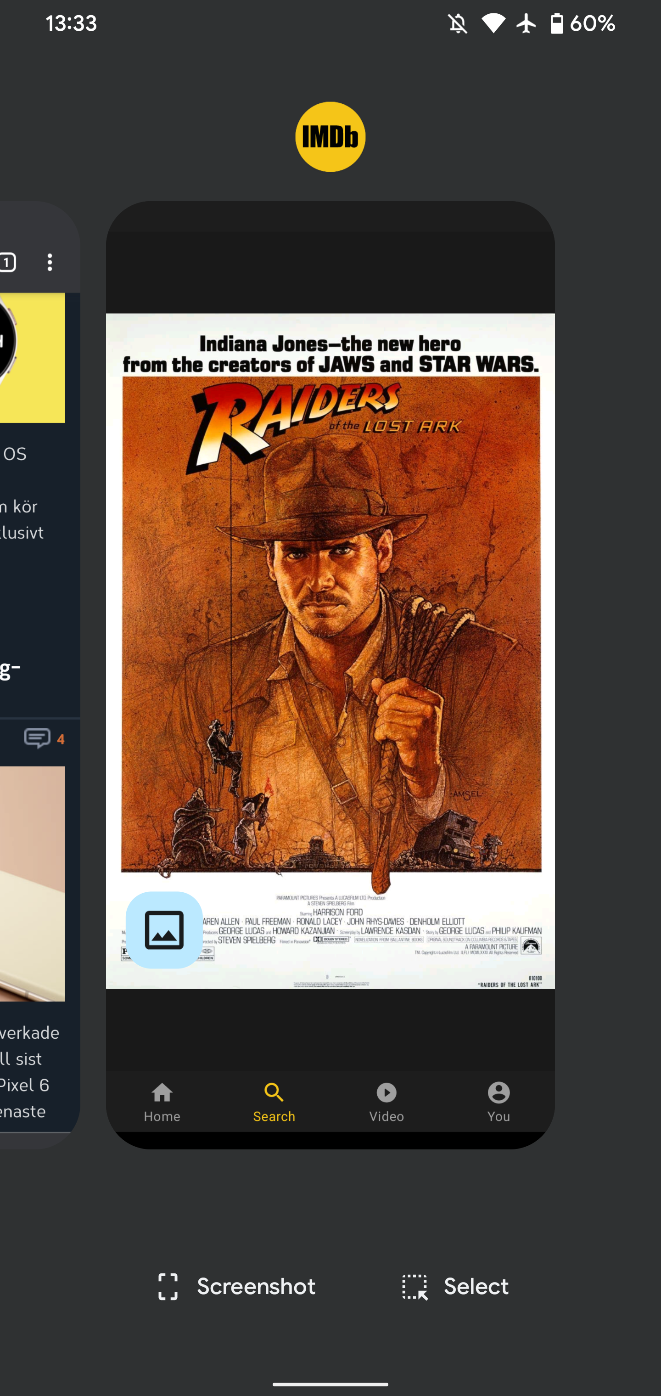Open the You profile tab in IMDb
Image resolution: width=661 pixels, height=1396 pixels.
(499, 1102)
